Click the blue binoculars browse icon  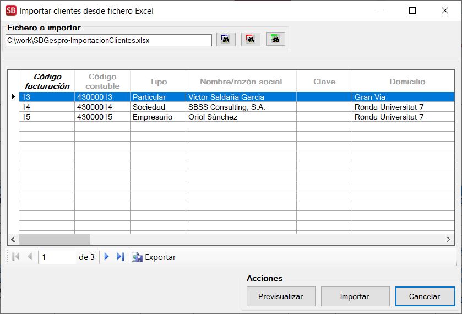(x=226, y=40)
